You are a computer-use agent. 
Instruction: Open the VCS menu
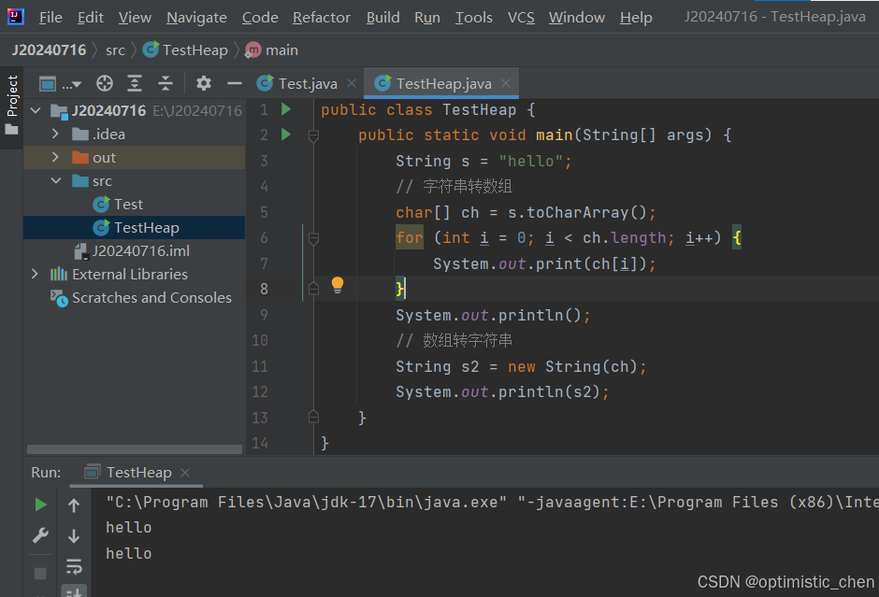click(521, 18)
